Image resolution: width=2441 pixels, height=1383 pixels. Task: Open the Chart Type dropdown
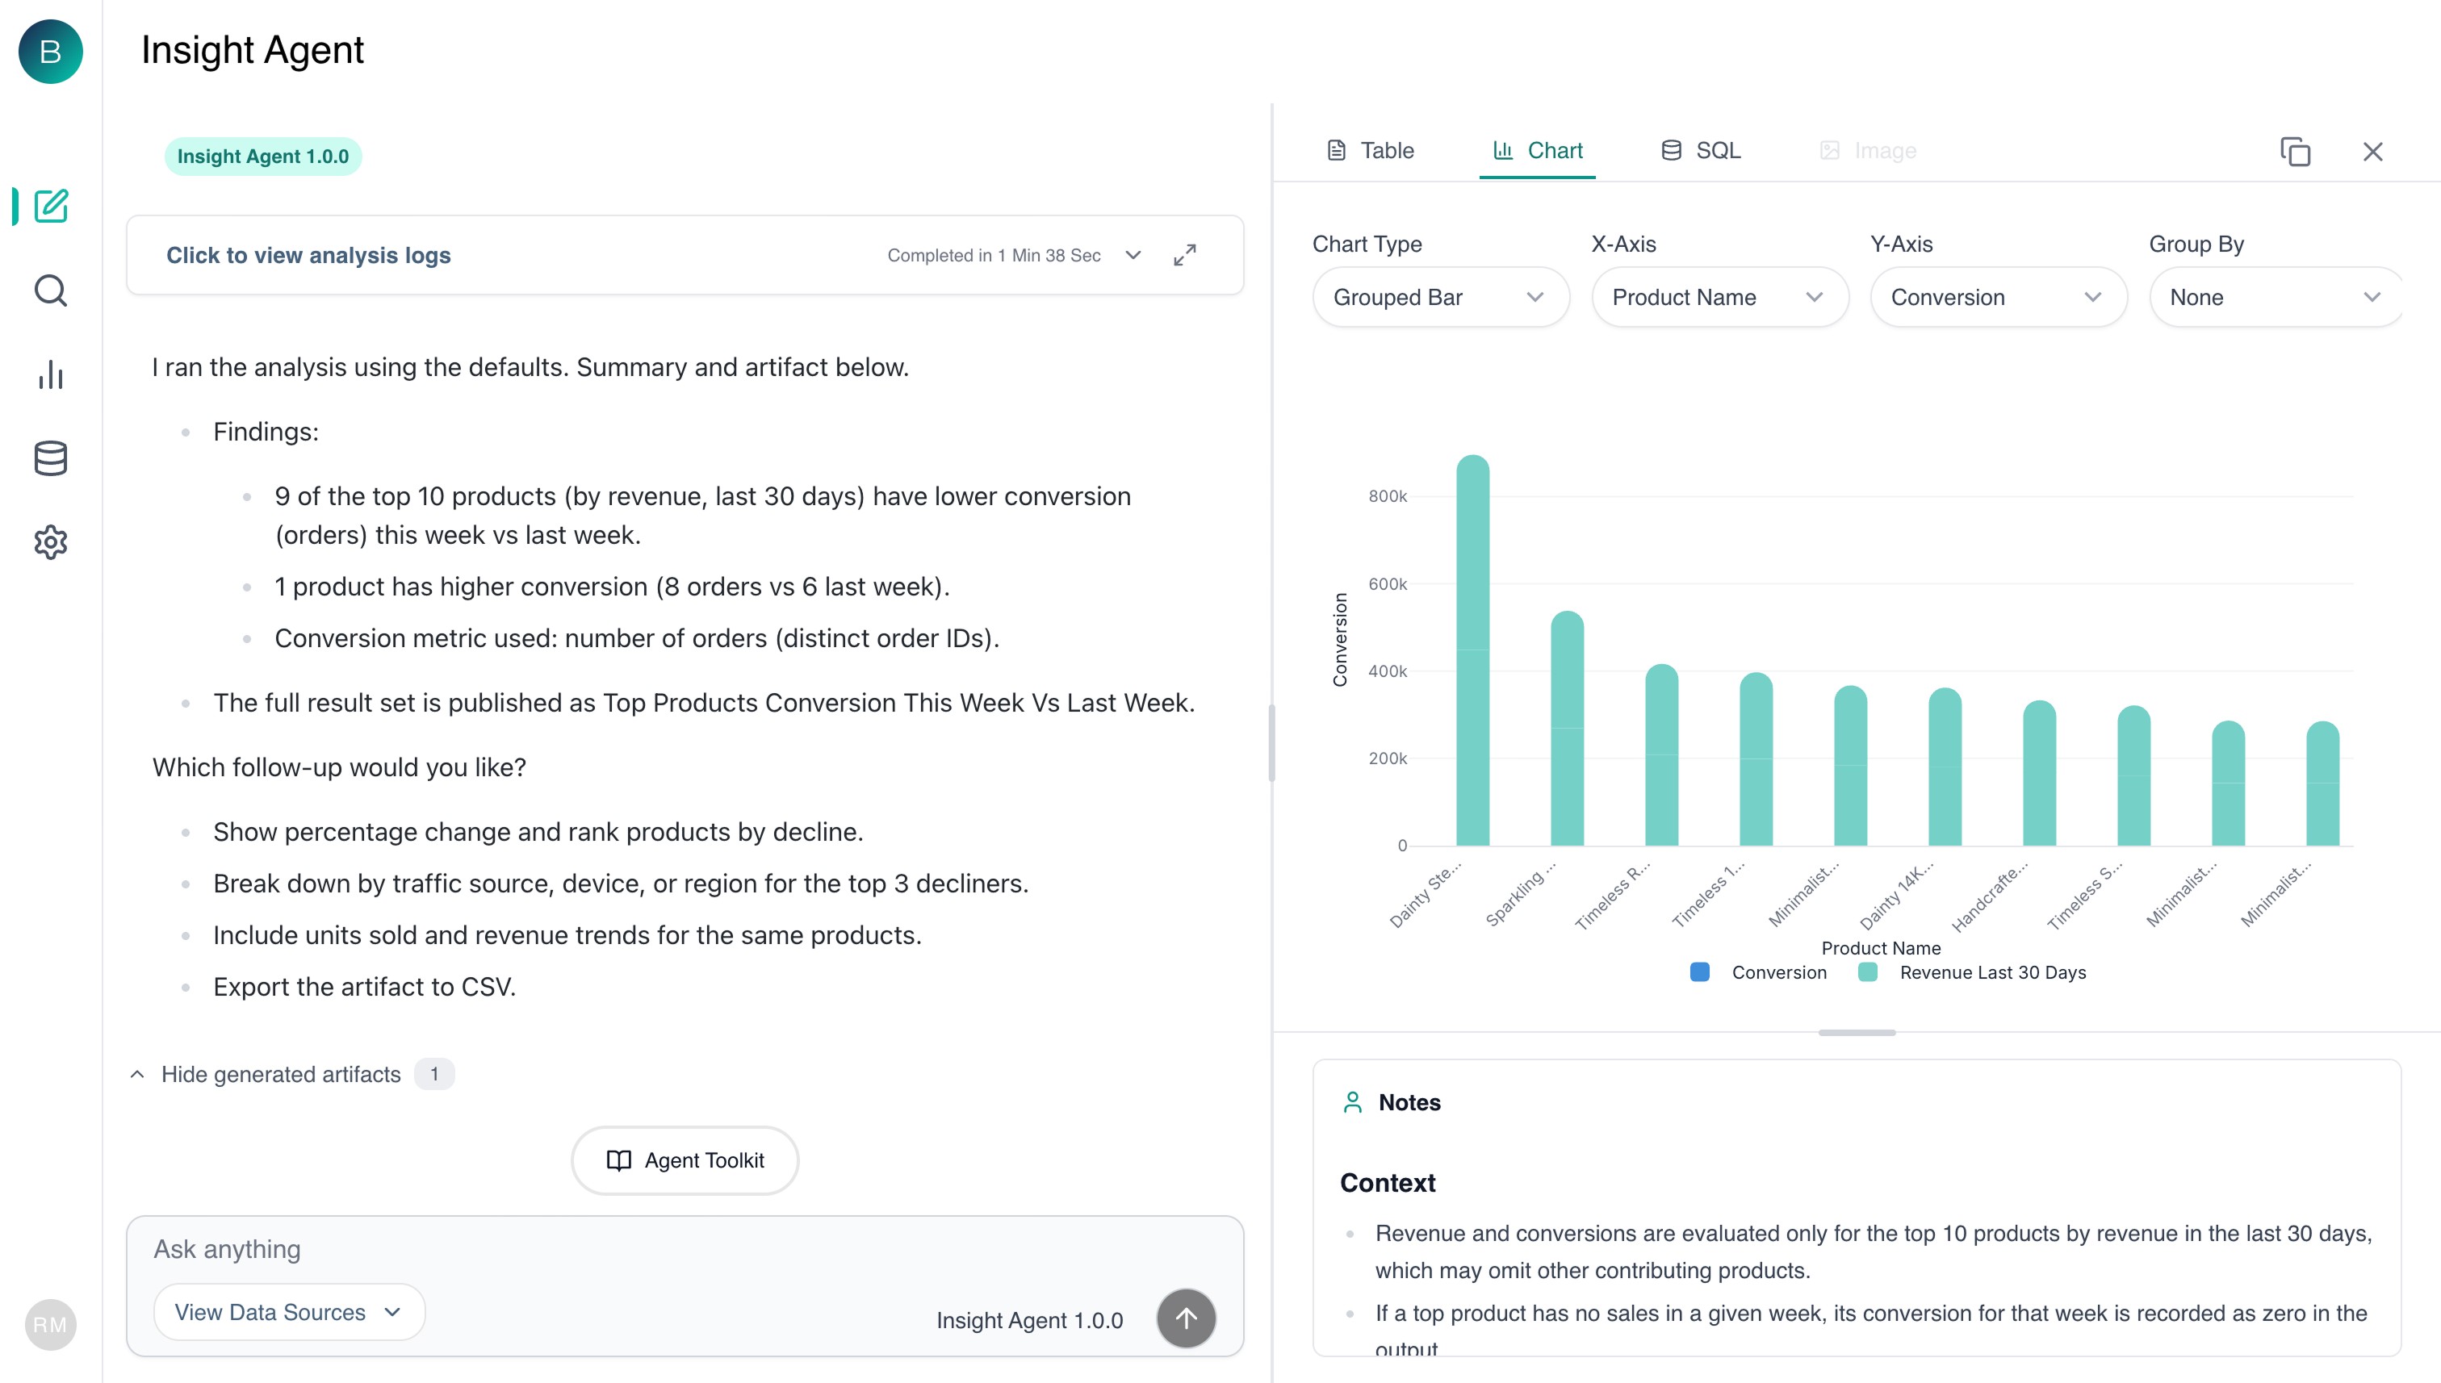click(1439, 297)
